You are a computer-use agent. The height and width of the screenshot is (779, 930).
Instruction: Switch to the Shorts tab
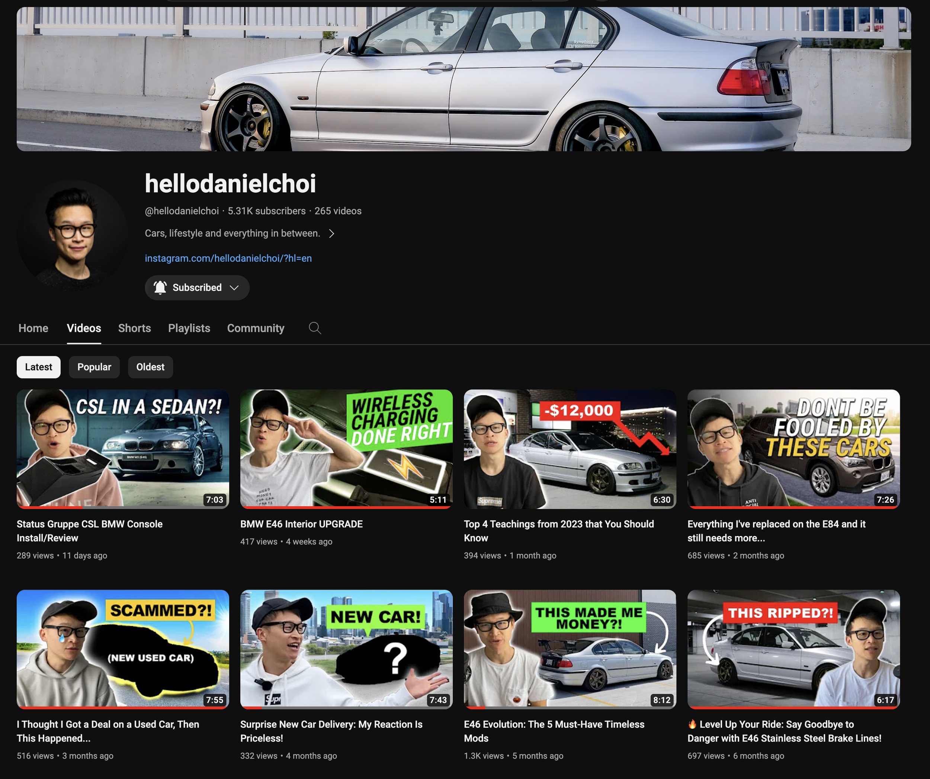click(134, 328)
